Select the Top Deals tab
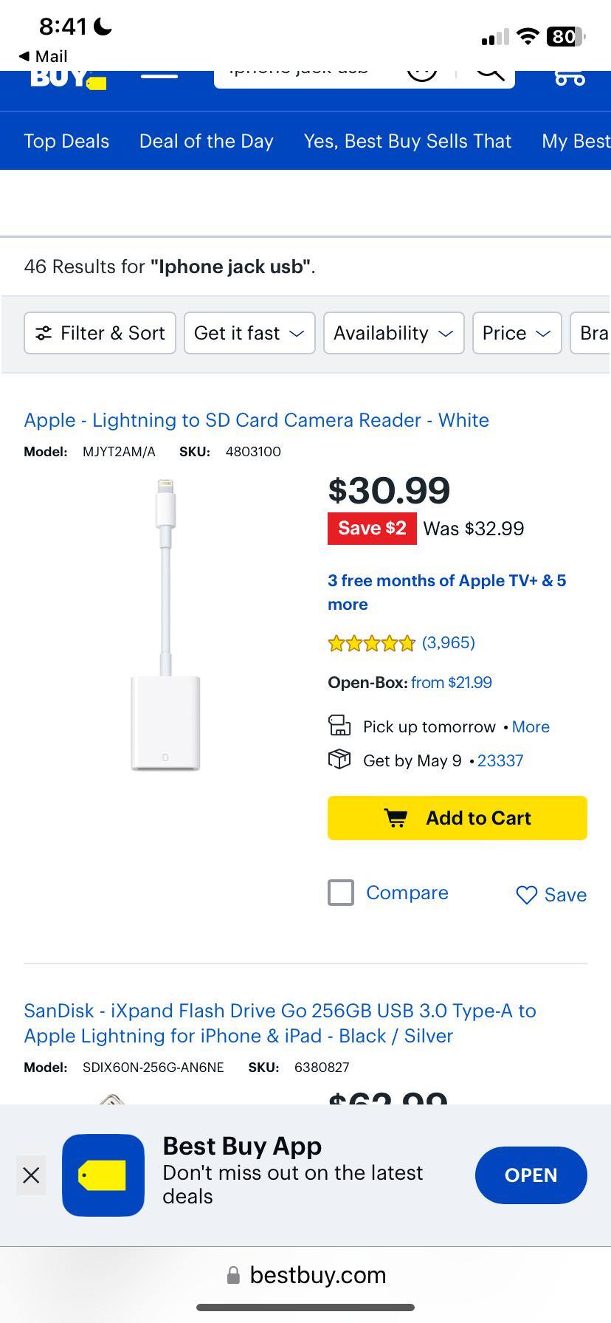The image size is (611, 1323). [x=66, y=141]
